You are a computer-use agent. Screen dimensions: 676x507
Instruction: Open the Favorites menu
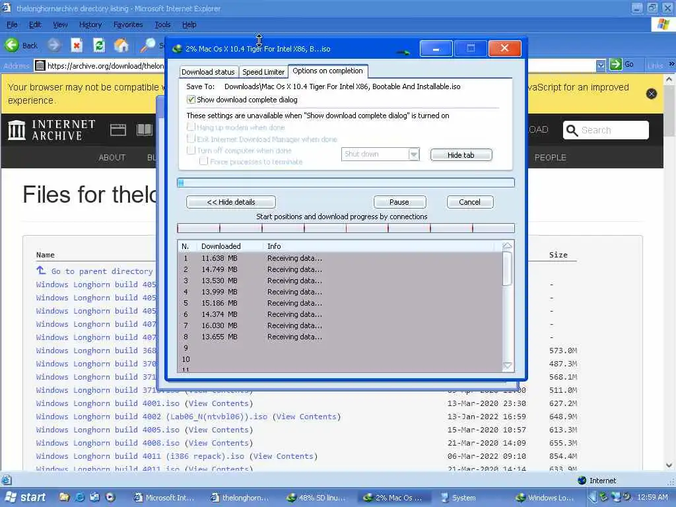pos(128,24)
